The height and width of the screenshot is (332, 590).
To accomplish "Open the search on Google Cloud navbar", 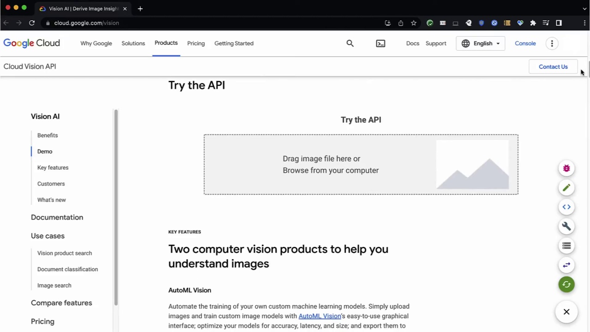I will [x=350, y=43].
